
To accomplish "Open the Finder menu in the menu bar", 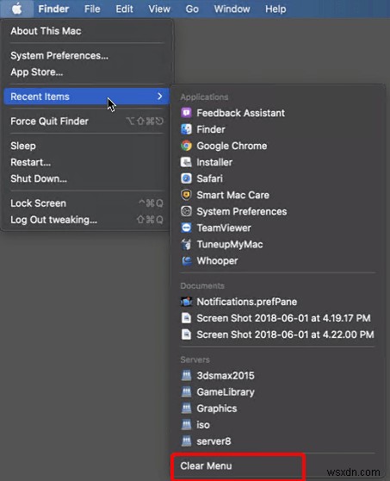I will click(x=53, y=9).
